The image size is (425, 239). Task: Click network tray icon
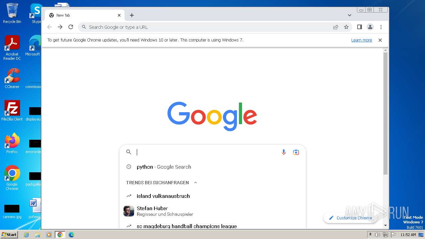coord(385,235)
